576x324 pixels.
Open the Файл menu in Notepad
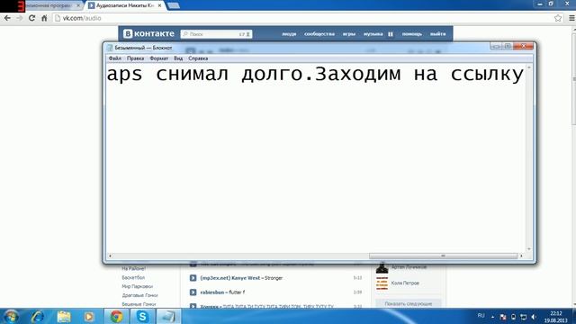coord(115,58)
